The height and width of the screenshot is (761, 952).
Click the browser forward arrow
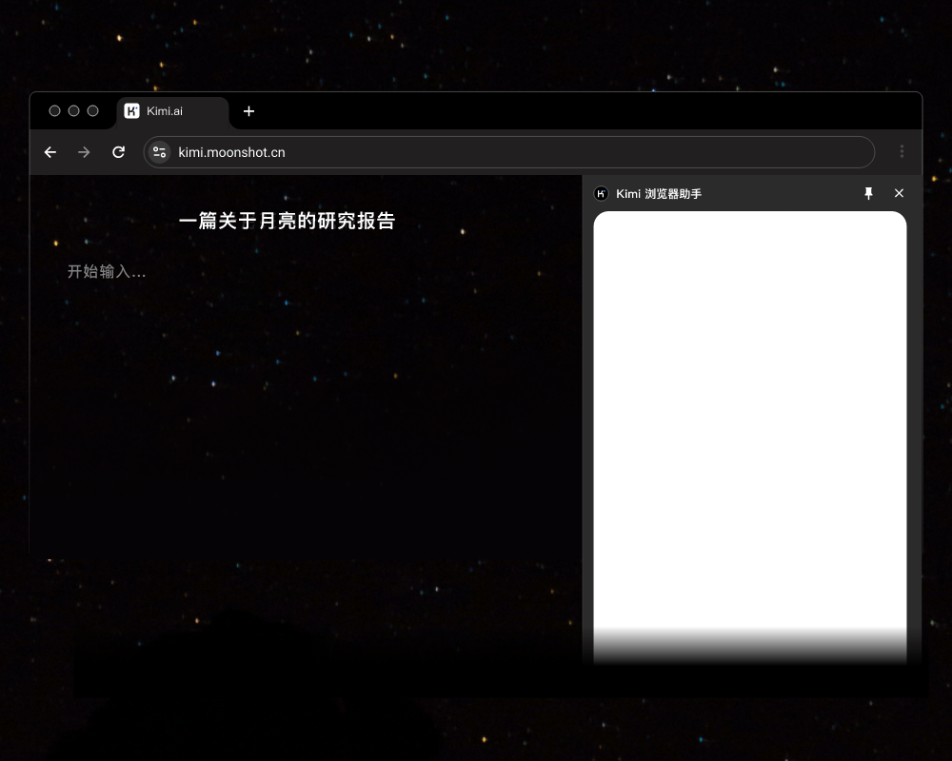[84, 152]
